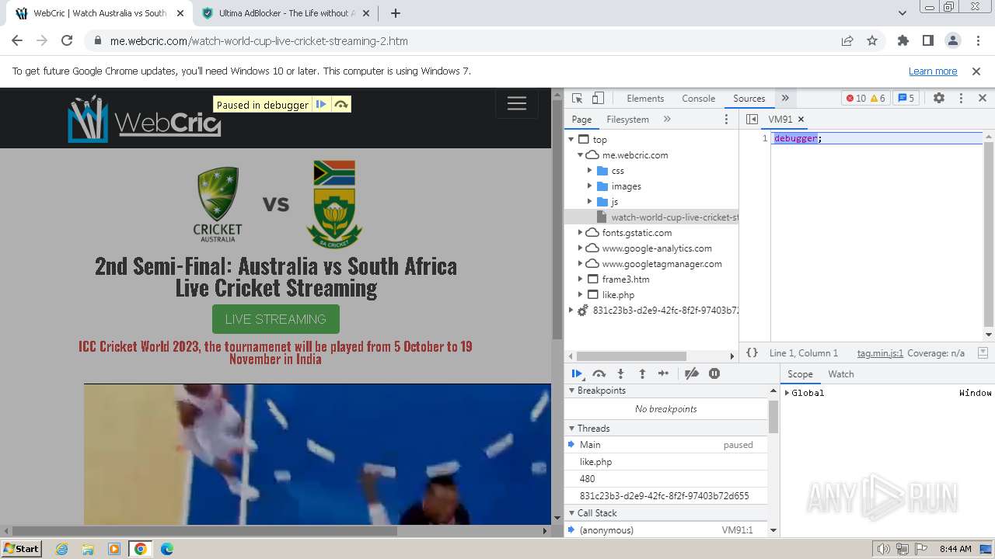This screenshot has width=995, height=559.
Task: Reload the page
Action: pos(67,41)
